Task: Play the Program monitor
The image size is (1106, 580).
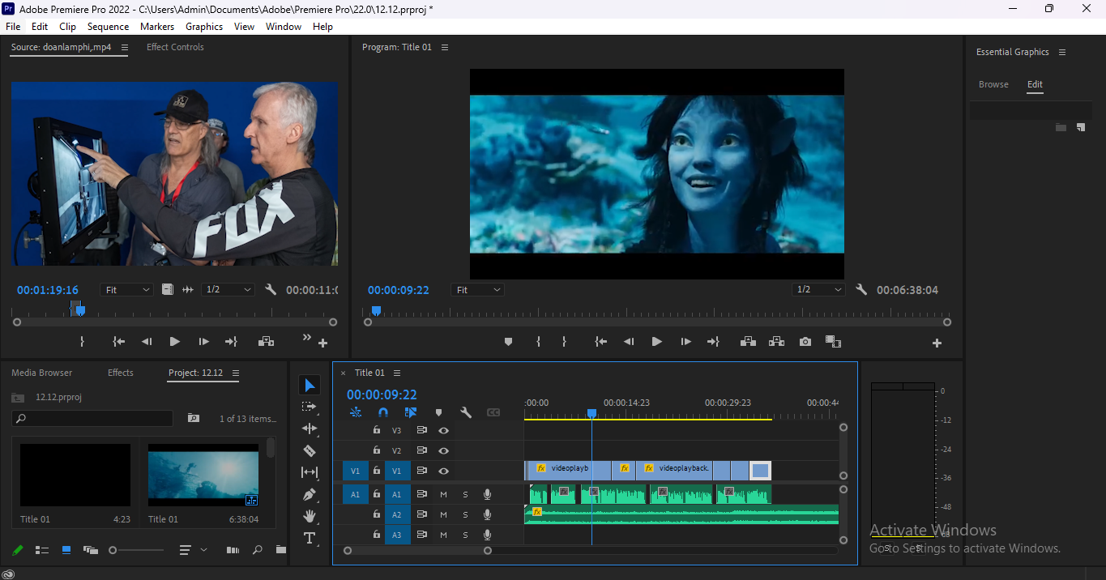Action: point(656,342)
